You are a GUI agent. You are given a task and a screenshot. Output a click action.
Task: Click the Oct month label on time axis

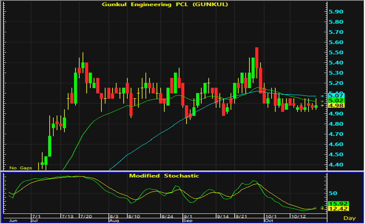(269, 220)
